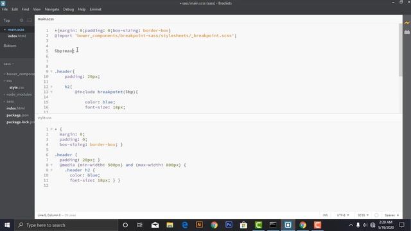Collapse h2 block fold on line 12

pyautogui.click(x=51, y=87)
